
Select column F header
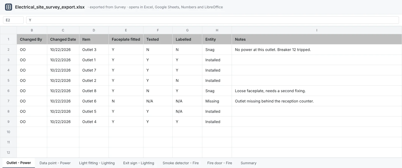158,30
